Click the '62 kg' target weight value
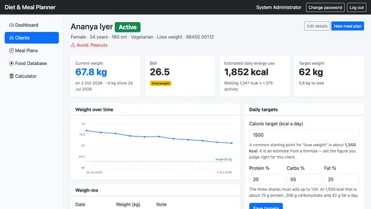371x209 pixels. pos(311,72)
